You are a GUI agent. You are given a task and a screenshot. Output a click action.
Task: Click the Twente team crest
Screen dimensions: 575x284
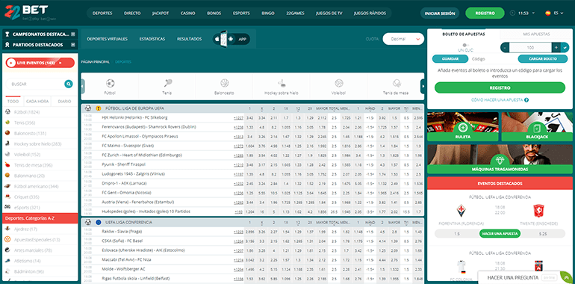[x=538, y=211]
